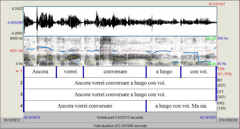Click the INT tier name label

(220, 80)
